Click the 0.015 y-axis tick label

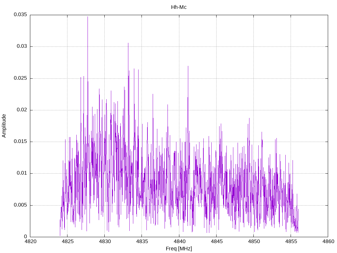tap(20, 141)
